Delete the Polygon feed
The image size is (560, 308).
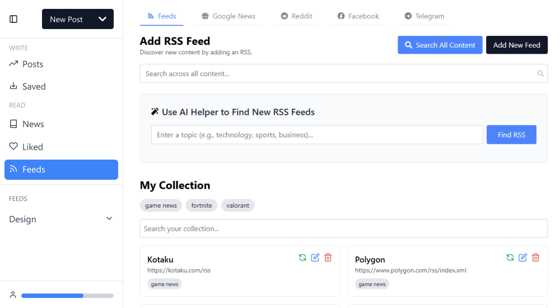pos(536,258)
